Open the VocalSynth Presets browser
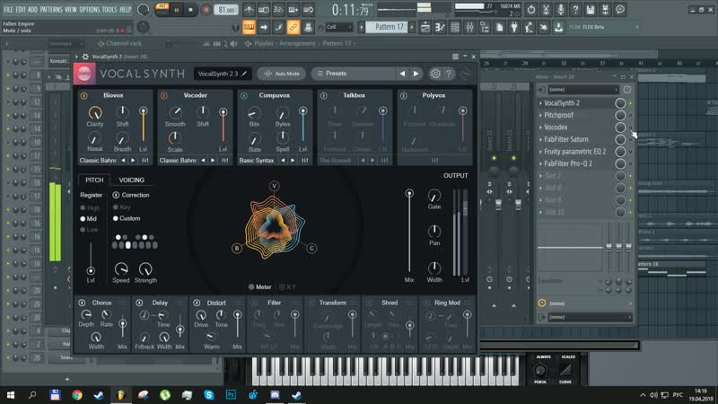Viewport: 718px width, 404px height. 354,74
